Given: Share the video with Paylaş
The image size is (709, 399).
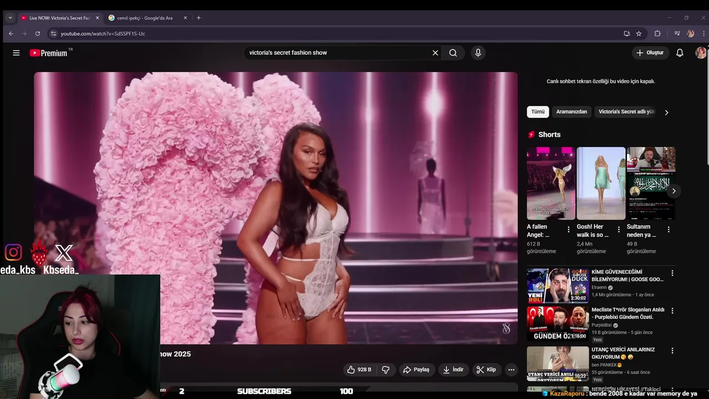Looking at the screenshot, I should pyautogui.click(x=416, y=370).
